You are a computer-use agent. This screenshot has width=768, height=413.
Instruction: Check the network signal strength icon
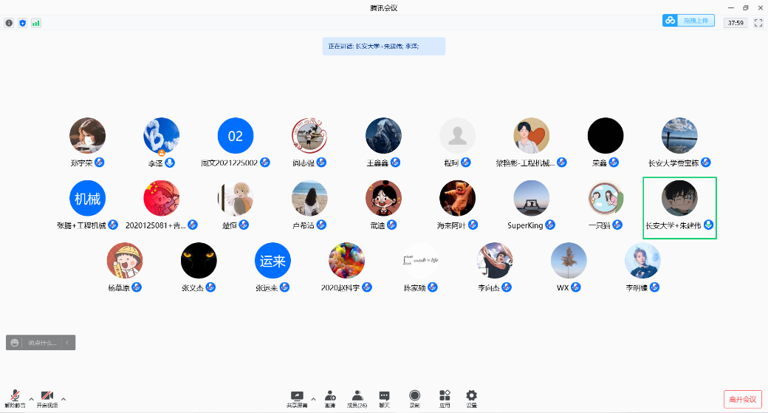[35, 23]
